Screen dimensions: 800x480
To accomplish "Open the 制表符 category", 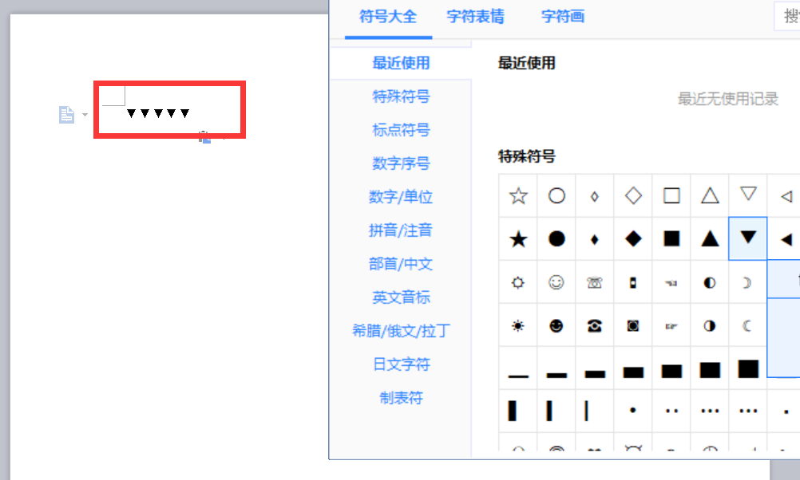I will [401, 397].
